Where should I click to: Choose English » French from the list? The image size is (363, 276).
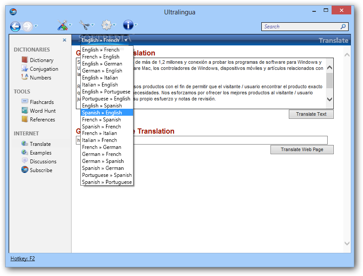(107, 50)
